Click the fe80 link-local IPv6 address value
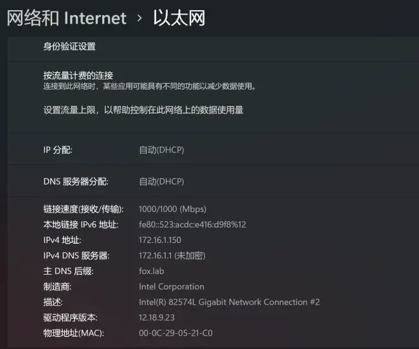Image resolution: width=419 pixels, height=349 pixels. [x=192, y=225]
